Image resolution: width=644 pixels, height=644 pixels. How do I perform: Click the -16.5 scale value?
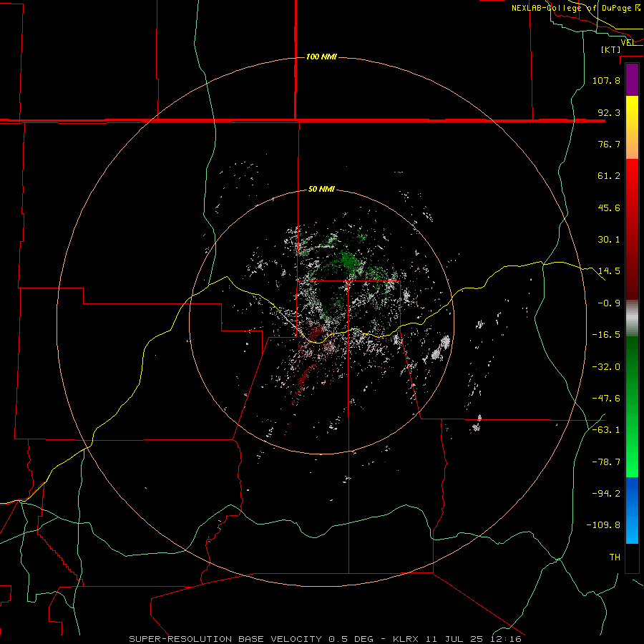(606, 335)
